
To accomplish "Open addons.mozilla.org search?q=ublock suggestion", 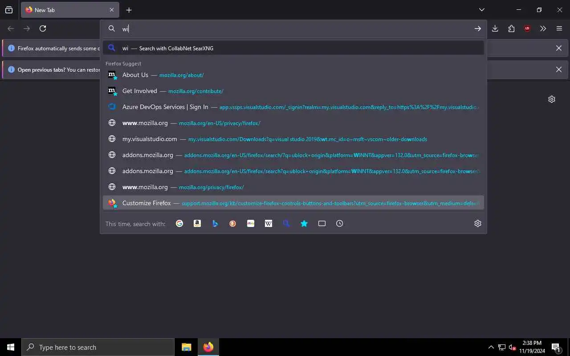I will click(293, 171).
